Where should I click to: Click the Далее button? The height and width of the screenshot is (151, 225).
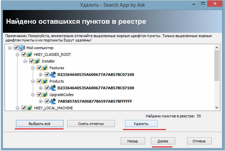pos(163,141)
